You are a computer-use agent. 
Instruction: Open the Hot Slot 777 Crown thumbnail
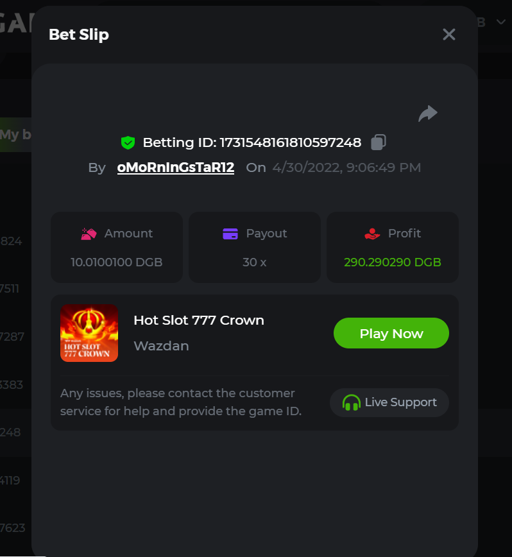89,333
